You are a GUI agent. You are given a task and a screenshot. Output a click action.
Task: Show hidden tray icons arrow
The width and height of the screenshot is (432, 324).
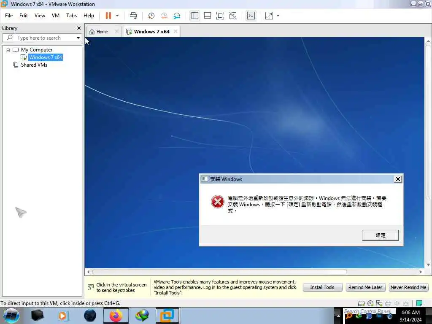338,316
